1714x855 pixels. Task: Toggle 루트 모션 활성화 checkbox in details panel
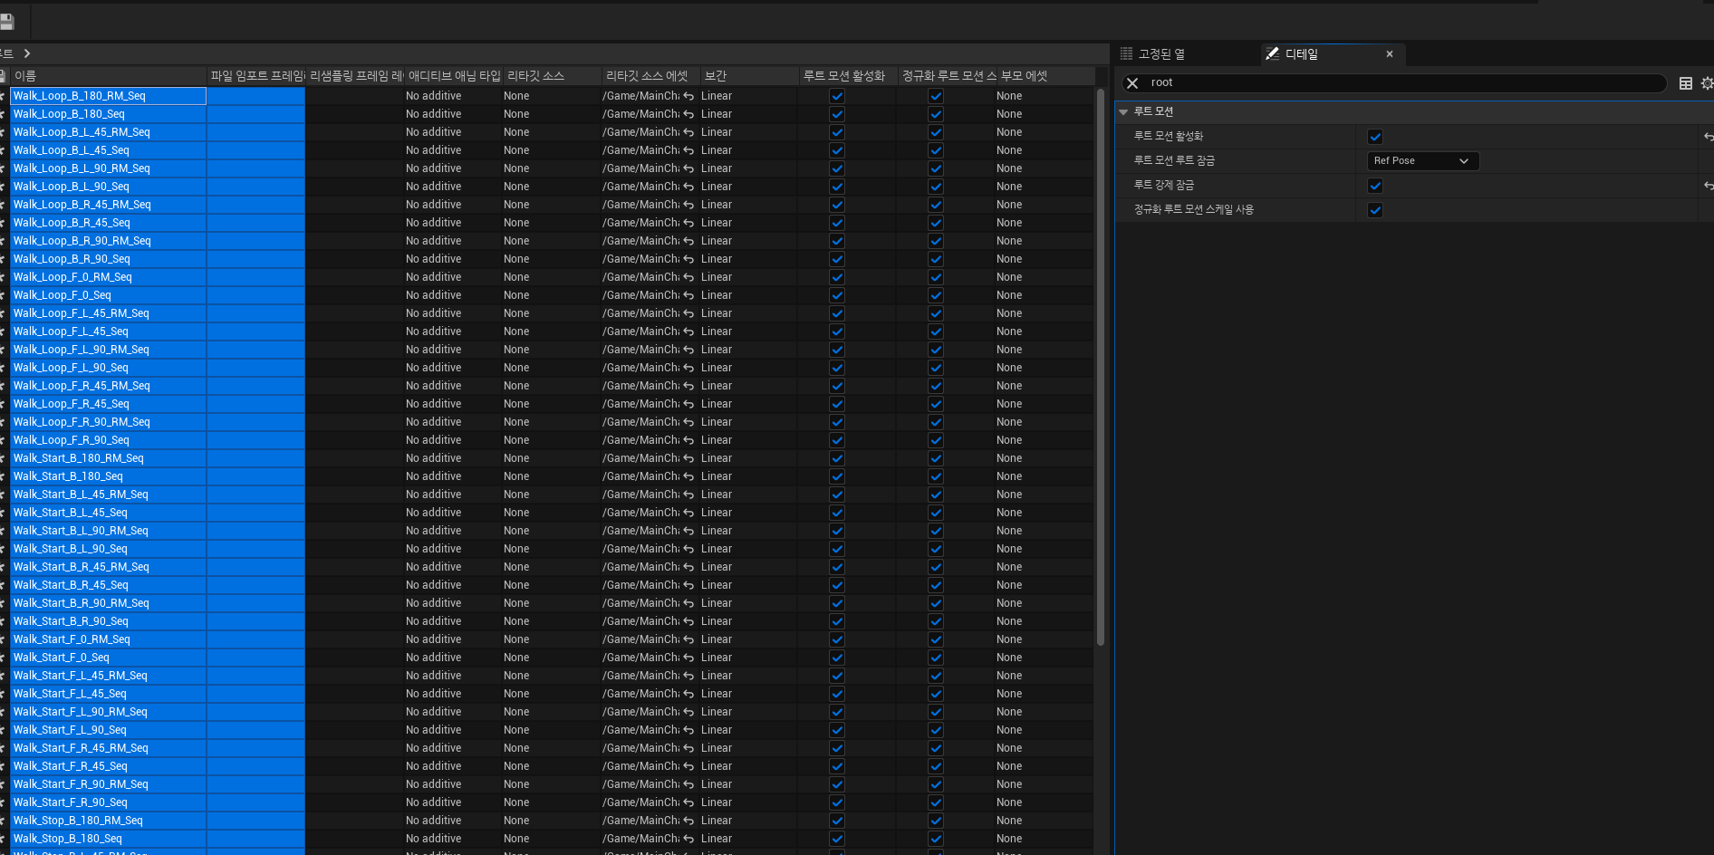[1375, 137]
